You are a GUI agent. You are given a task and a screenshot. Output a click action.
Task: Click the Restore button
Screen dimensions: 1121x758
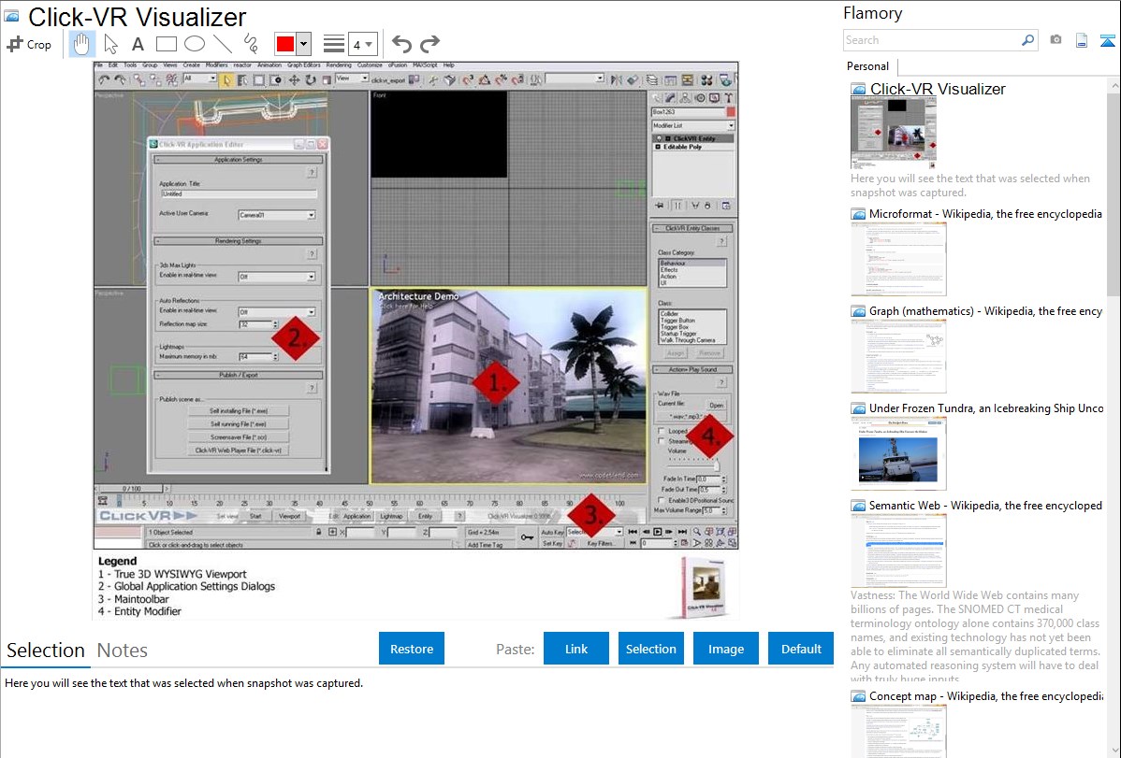[412, 649]
